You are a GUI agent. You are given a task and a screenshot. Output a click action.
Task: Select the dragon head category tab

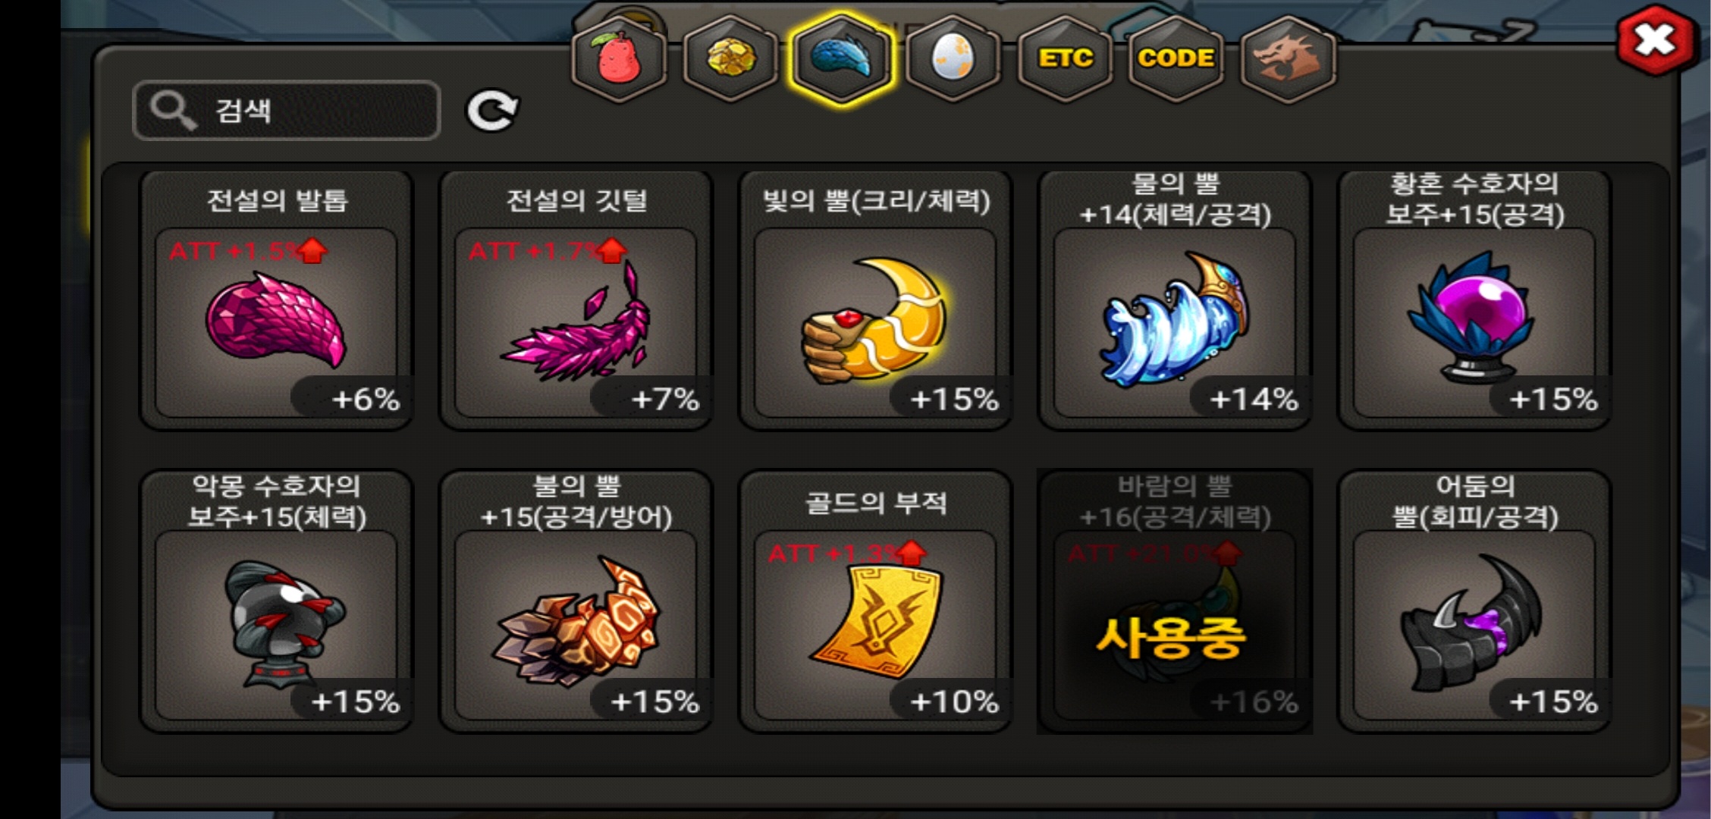point(1287,58)
